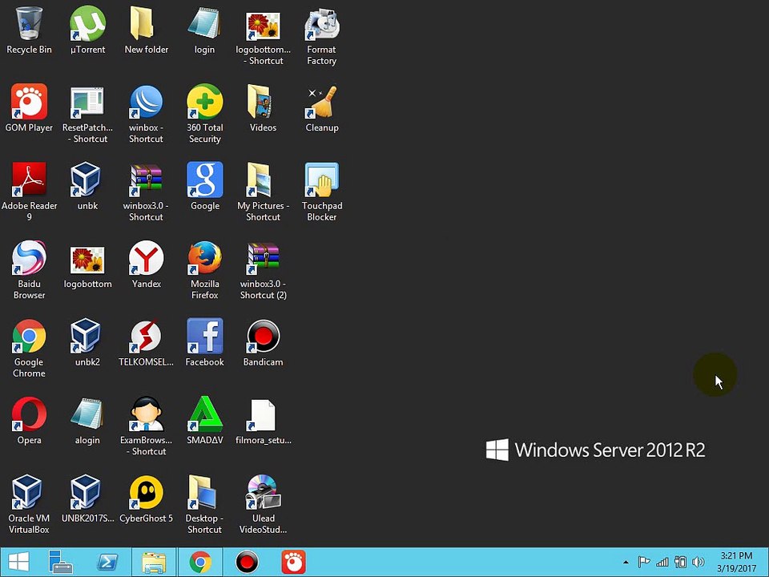This screenshot has width=769, height=577.
Task: Launch Touchpad Blocker
Action: (x=322, y=191)
